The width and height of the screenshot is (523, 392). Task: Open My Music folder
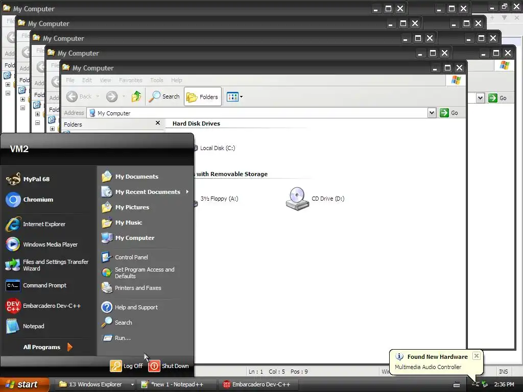122,223
